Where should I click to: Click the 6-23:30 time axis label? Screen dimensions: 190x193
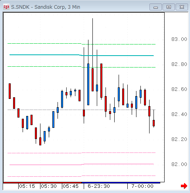click(x=99, y=186)
